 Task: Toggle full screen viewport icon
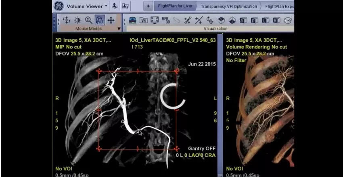(x=155, y=20)
